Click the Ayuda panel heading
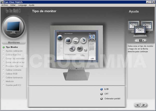The height and width of the screenshot is (111, 156). pos(134,11)
